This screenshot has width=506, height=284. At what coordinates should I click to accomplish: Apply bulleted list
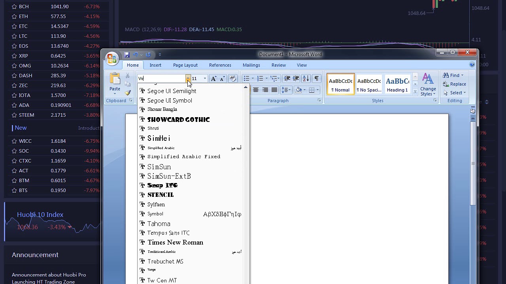[x=246, y=78]
